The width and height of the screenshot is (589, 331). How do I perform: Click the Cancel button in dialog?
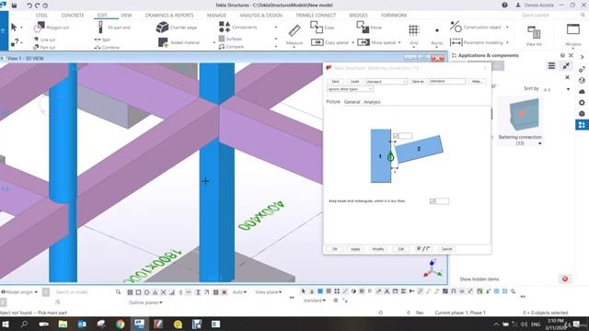click(446, 249)
